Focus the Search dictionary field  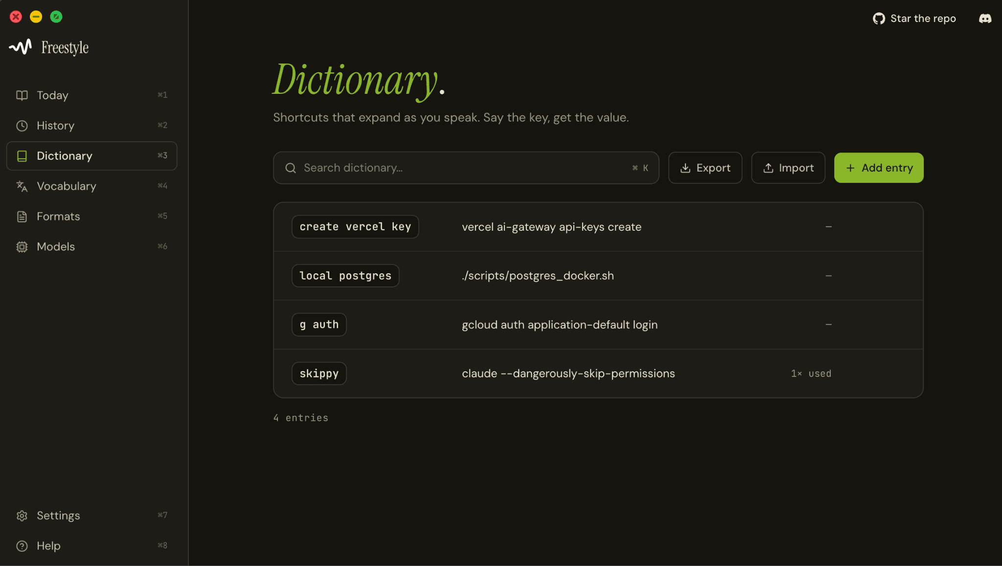pos(466,168)
